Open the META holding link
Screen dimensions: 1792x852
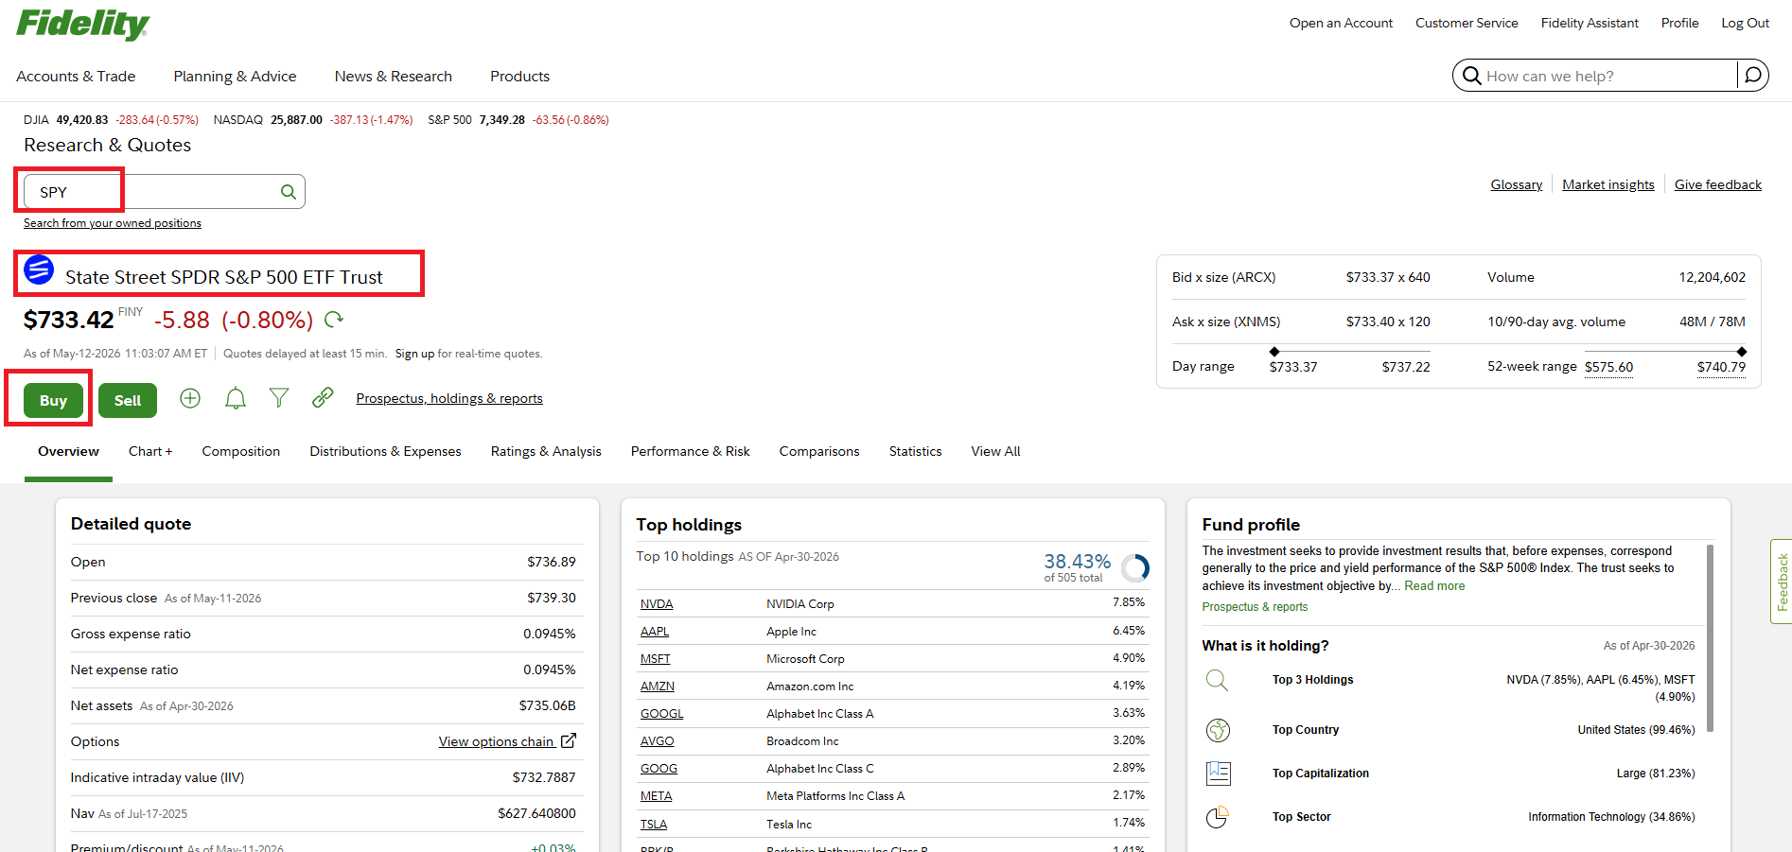point(657,795)
